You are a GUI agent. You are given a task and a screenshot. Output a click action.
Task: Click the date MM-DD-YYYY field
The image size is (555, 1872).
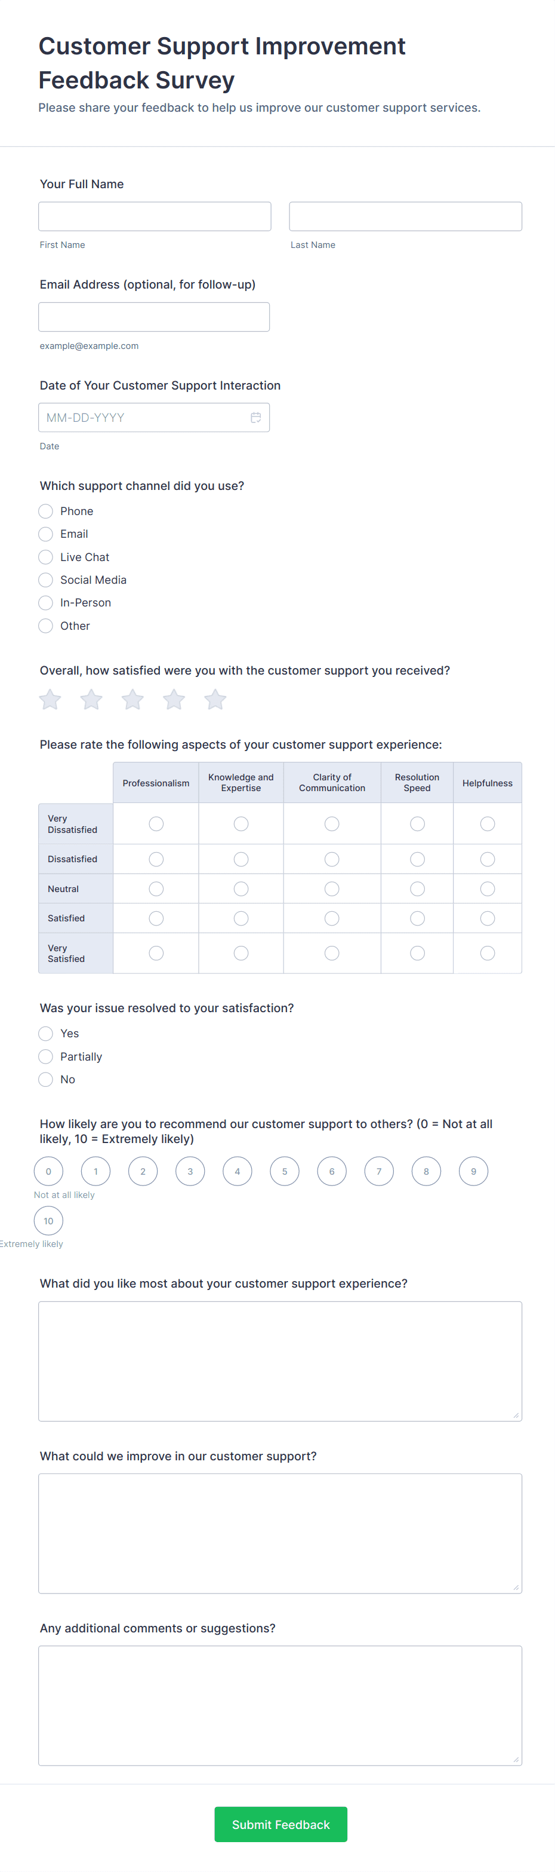(141, 418)
